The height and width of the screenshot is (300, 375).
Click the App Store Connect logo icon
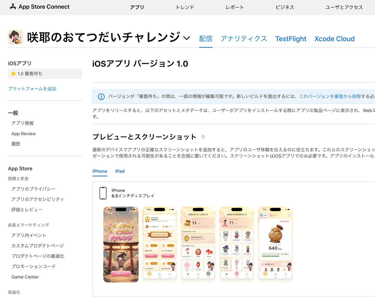click(13, 7)
